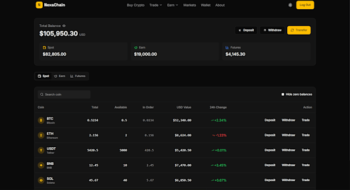Image resolution: width=350 pixels, height=190 pixels.
Task: Click the Log Out button
Action: [x=305, y=5]
